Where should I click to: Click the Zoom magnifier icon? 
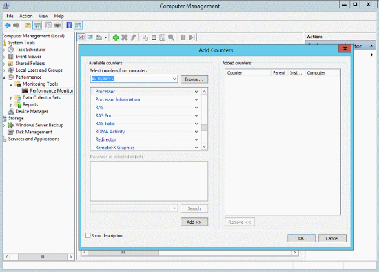point(171,37)
